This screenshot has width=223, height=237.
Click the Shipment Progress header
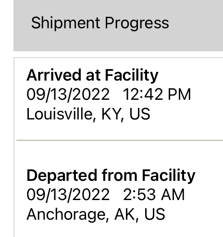(x=100, y=23)
